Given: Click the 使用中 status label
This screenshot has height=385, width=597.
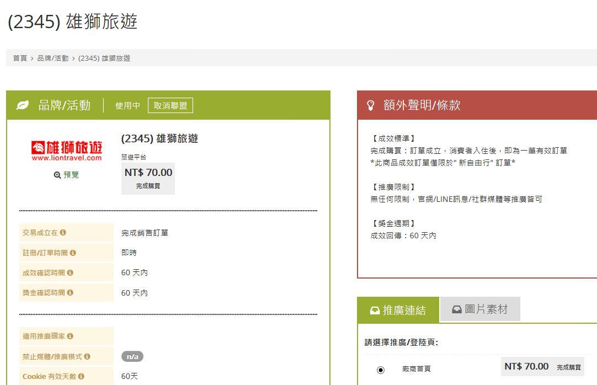Looking at the screenshot, I should [128, 106].
